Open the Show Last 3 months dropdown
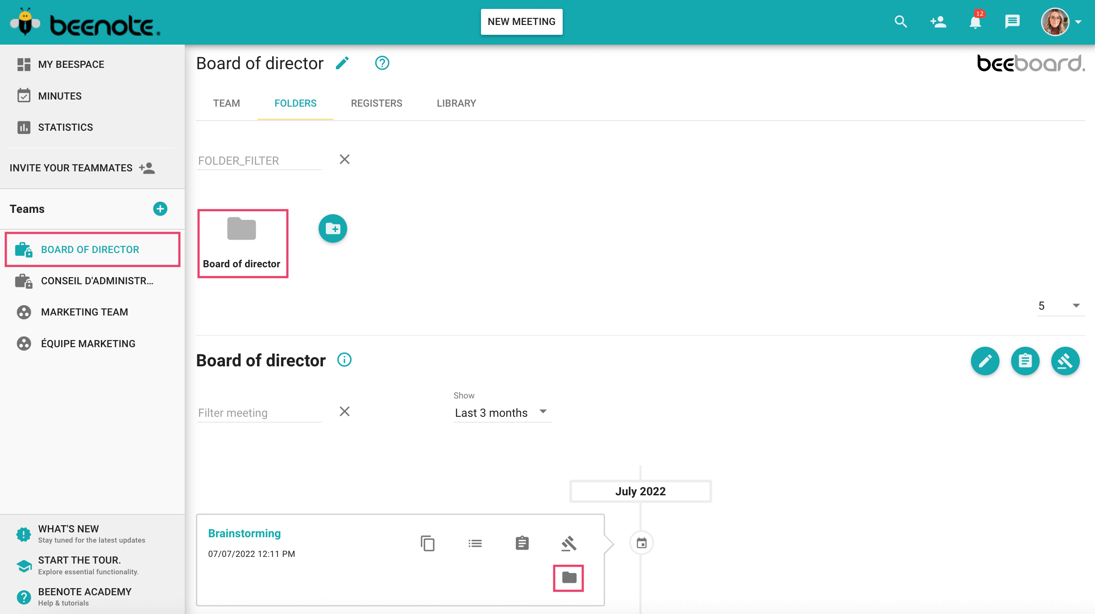The image size is (1095, 614). tap(502, 413)
